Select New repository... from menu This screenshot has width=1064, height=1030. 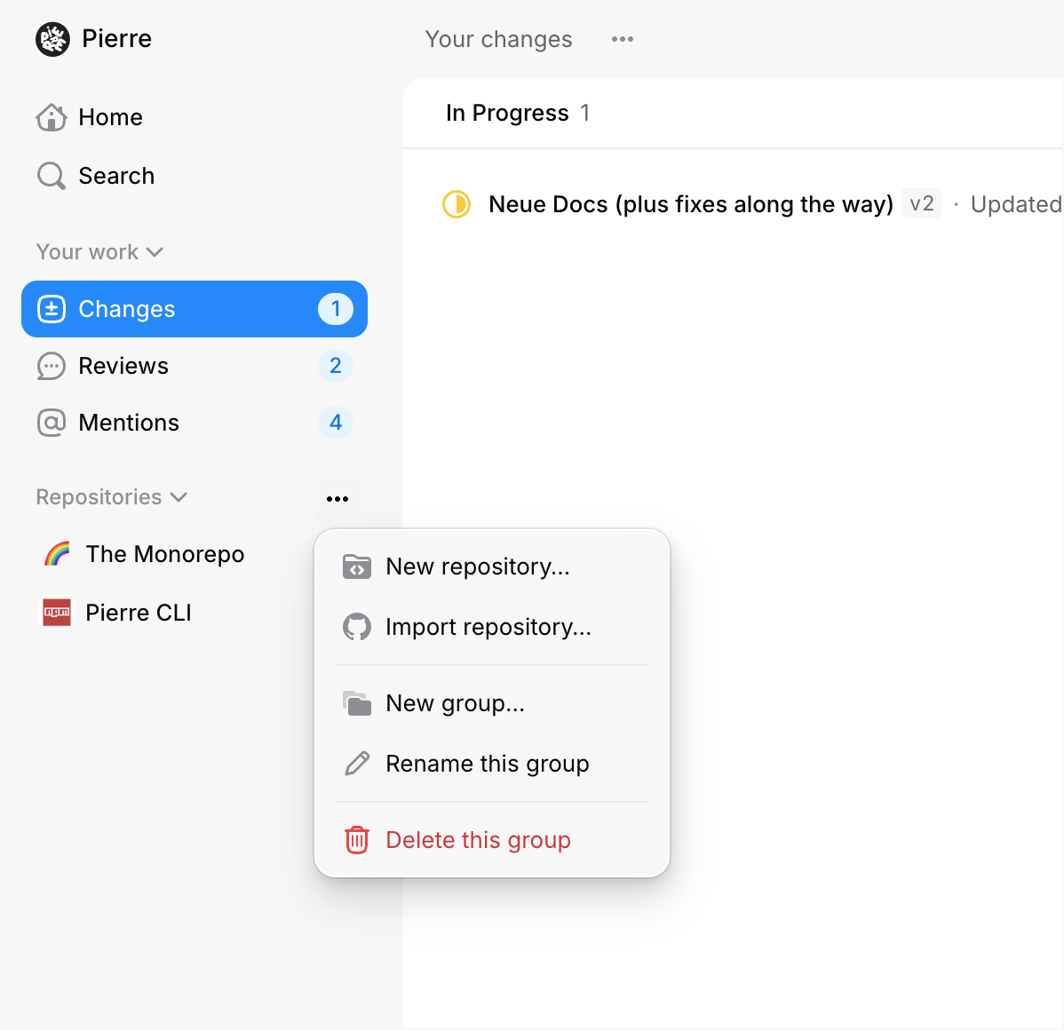click(x=478, y=566)
